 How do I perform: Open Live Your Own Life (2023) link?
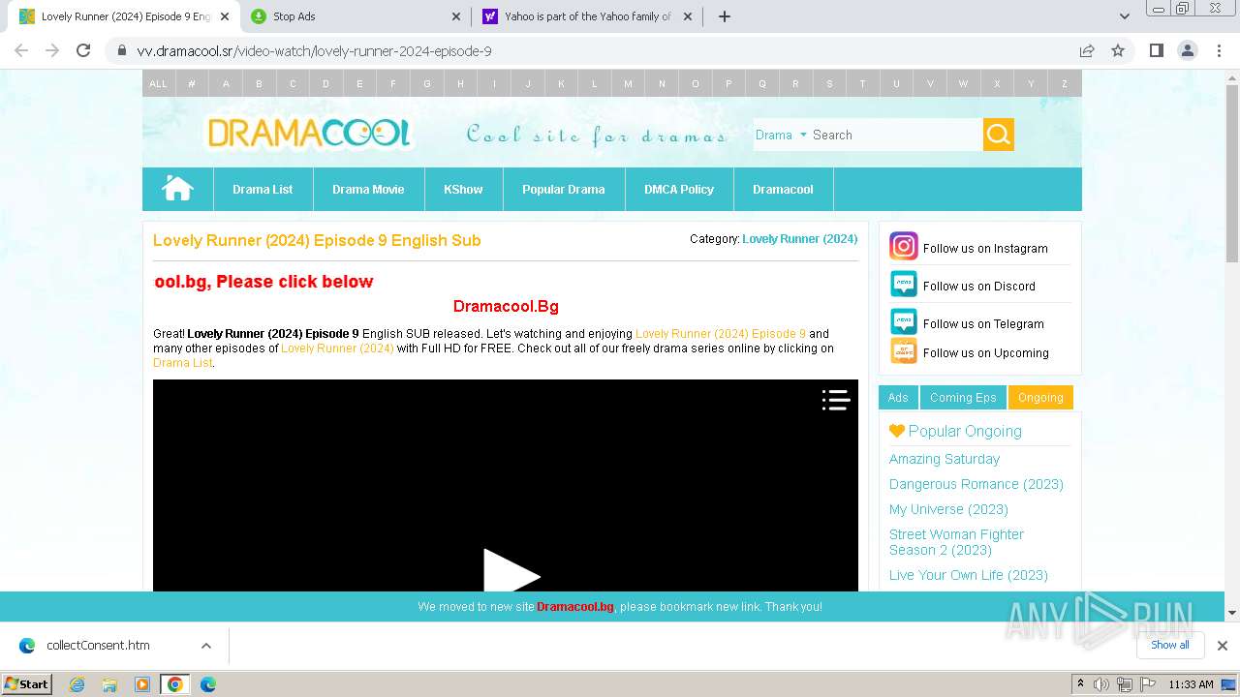coord(969,575)
